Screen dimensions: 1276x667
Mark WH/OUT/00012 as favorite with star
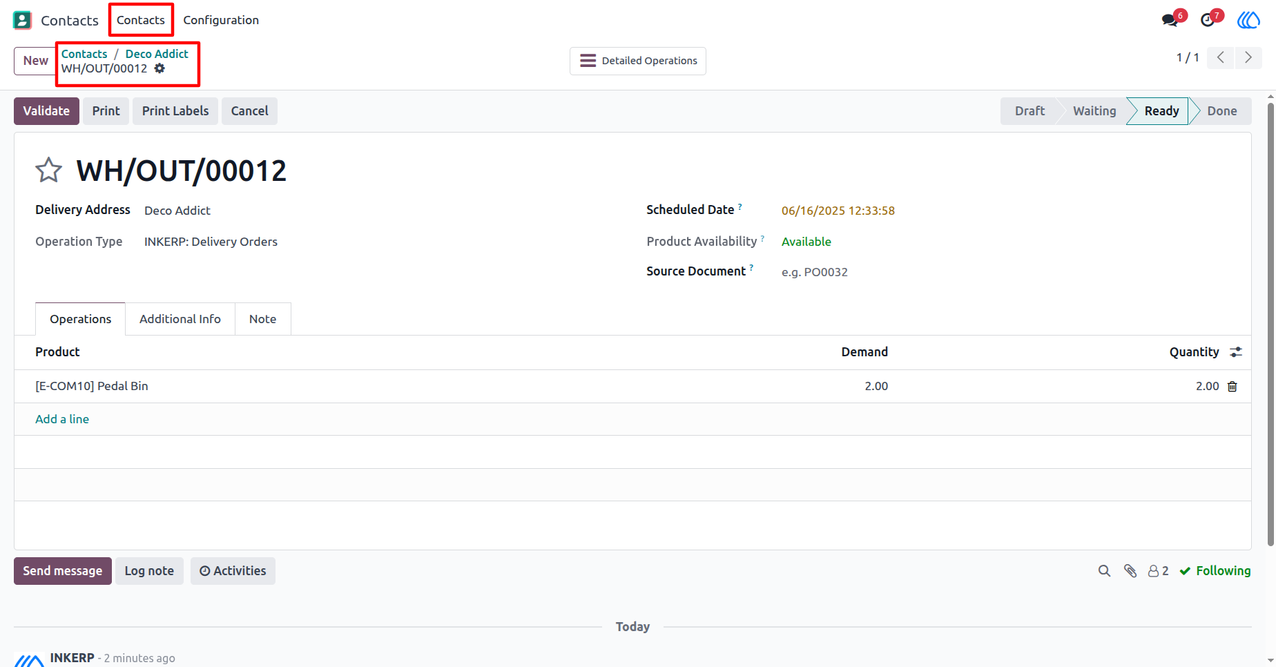(48, 170)
